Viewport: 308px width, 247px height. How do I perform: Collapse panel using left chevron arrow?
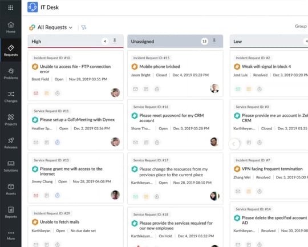tap(234, 144)
